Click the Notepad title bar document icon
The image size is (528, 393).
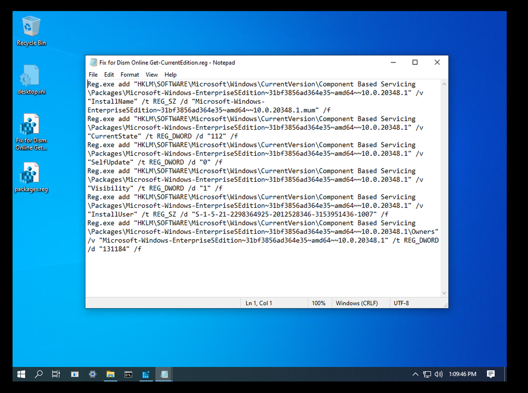(93, 62)
